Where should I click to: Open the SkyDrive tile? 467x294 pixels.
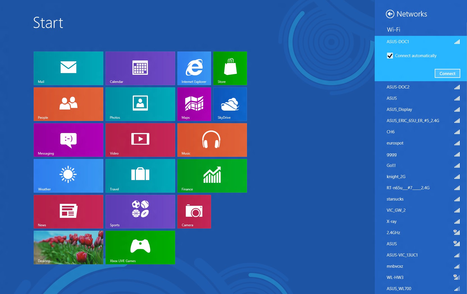[x=230, y=104]
